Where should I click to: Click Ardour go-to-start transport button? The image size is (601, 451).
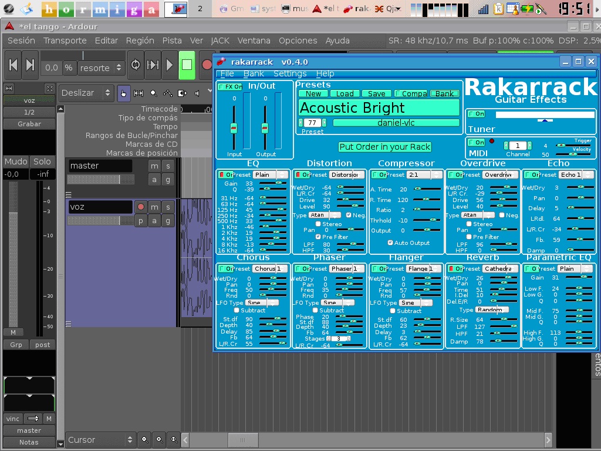[13, 65]
